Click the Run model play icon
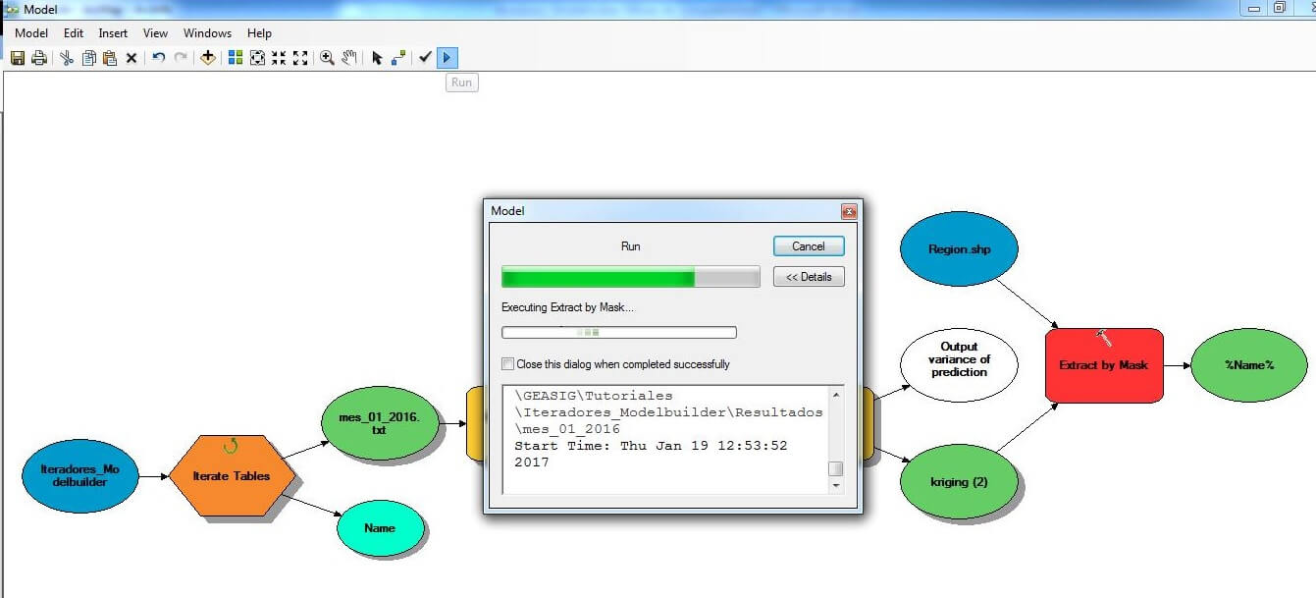 coord(447,58)
